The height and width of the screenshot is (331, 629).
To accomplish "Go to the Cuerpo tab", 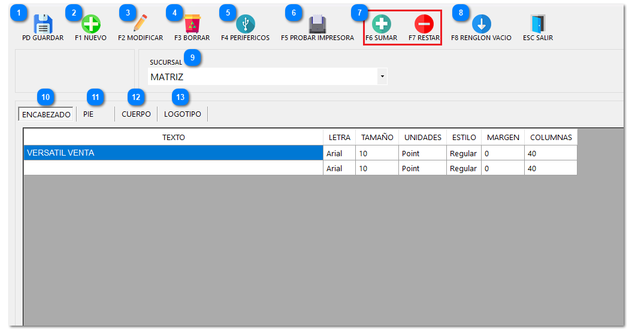I will [136, 114].
